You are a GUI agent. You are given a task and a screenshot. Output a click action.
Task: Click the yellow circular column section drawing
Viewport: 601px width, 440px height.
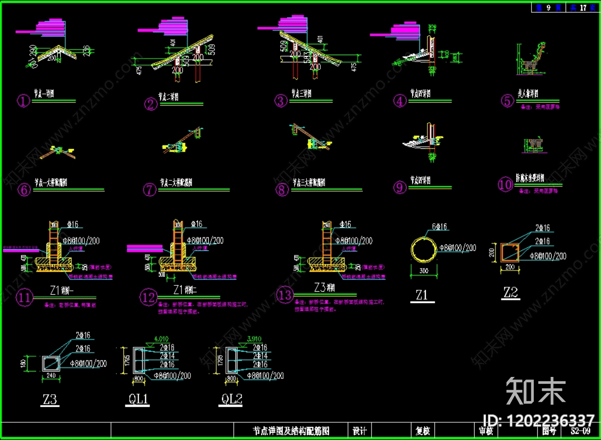pos(423,250)
